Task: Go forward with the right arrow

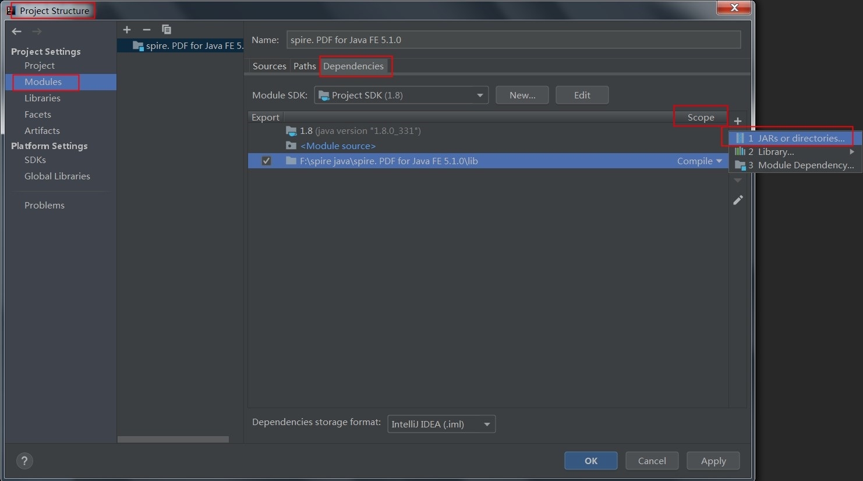Action: (37, 31)
